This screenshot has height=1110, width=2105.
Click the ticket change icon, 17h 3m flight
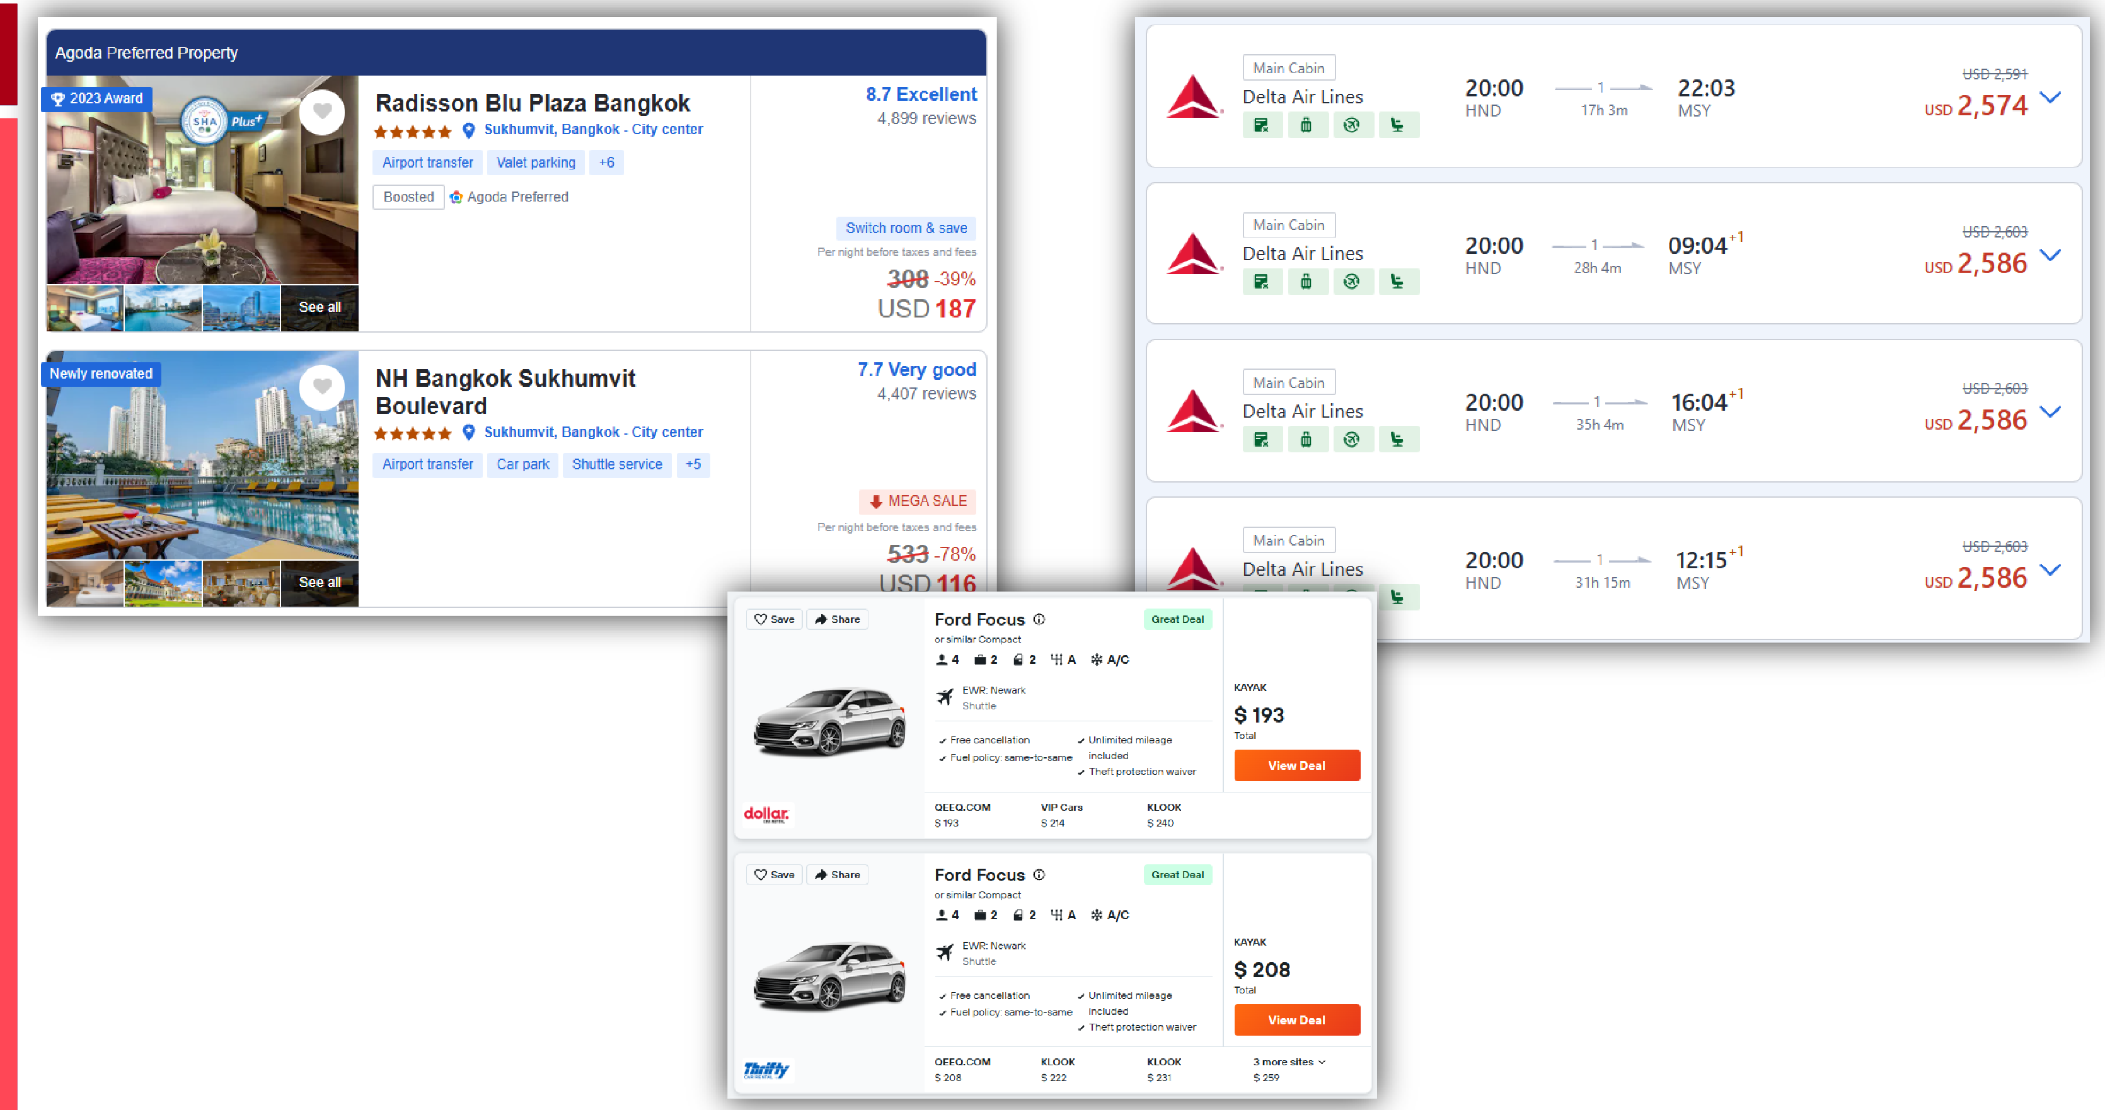(1261, 125)
